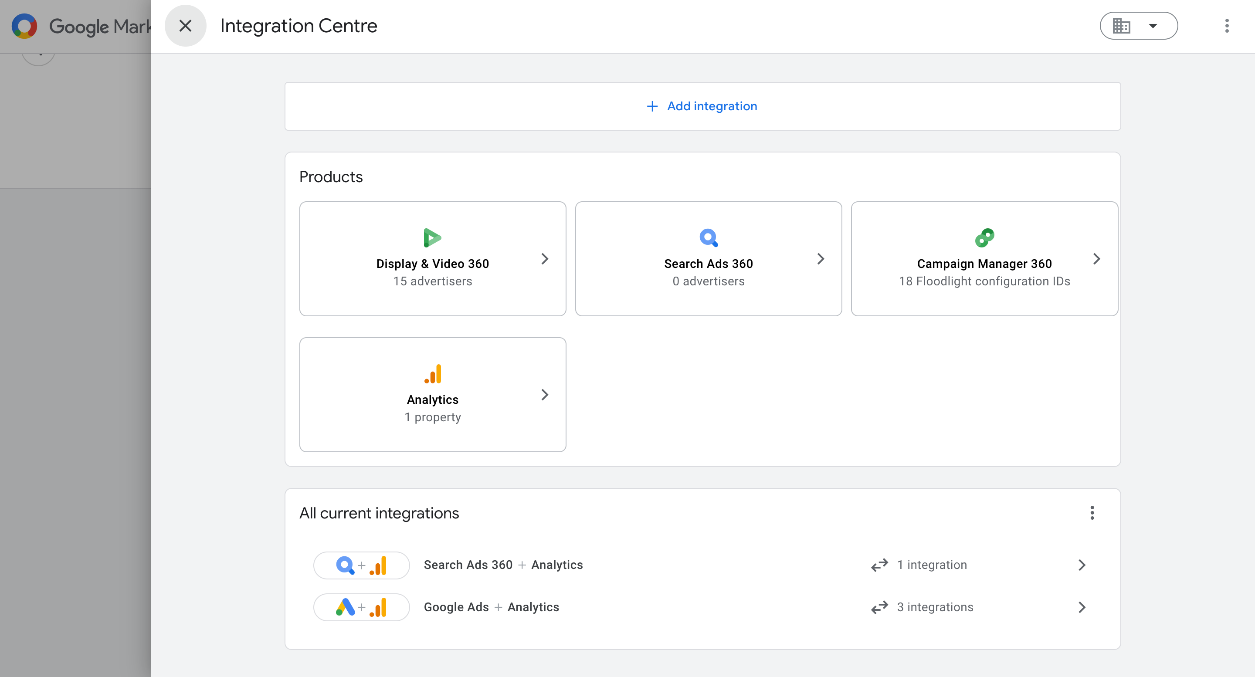1255x677 pixels.
Task: Click the Search Ads 360 plus Analytics icon badge
Action: coord(361,565)
